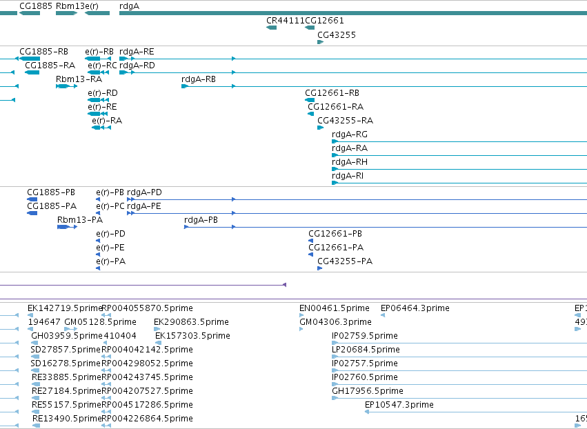Screen dimensions: 587x429
Task: Select the IP02759.5prime EST label
Action: [365, 336]
